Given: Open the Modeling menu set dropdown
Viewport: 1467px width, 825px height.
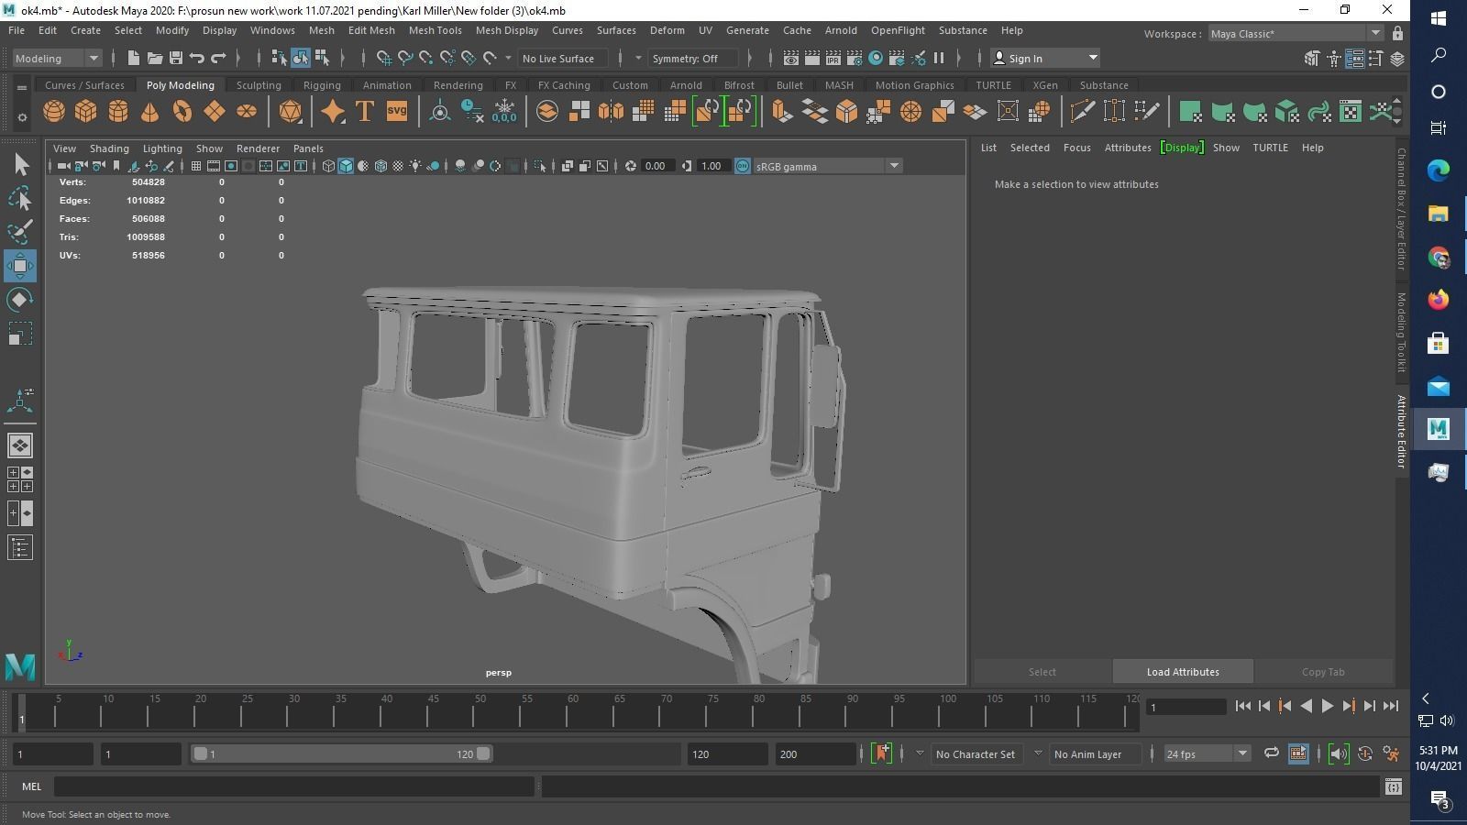Looking at the screenshot, I should coord(57,58).
